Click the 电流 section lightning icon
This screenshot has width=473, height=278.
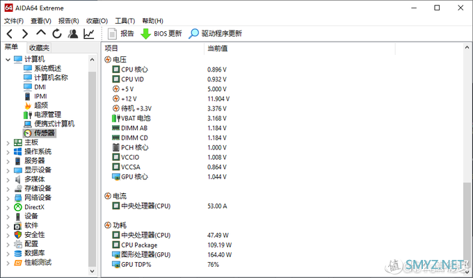click(x=108, y=196)
